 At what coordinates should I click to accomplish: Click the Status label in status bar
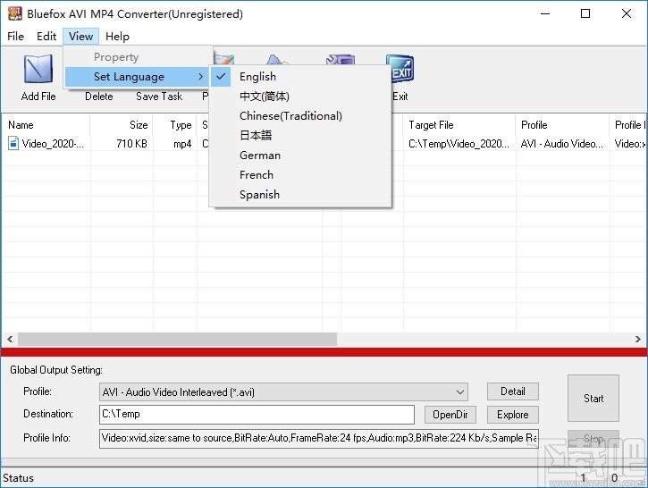pos(18,478)
